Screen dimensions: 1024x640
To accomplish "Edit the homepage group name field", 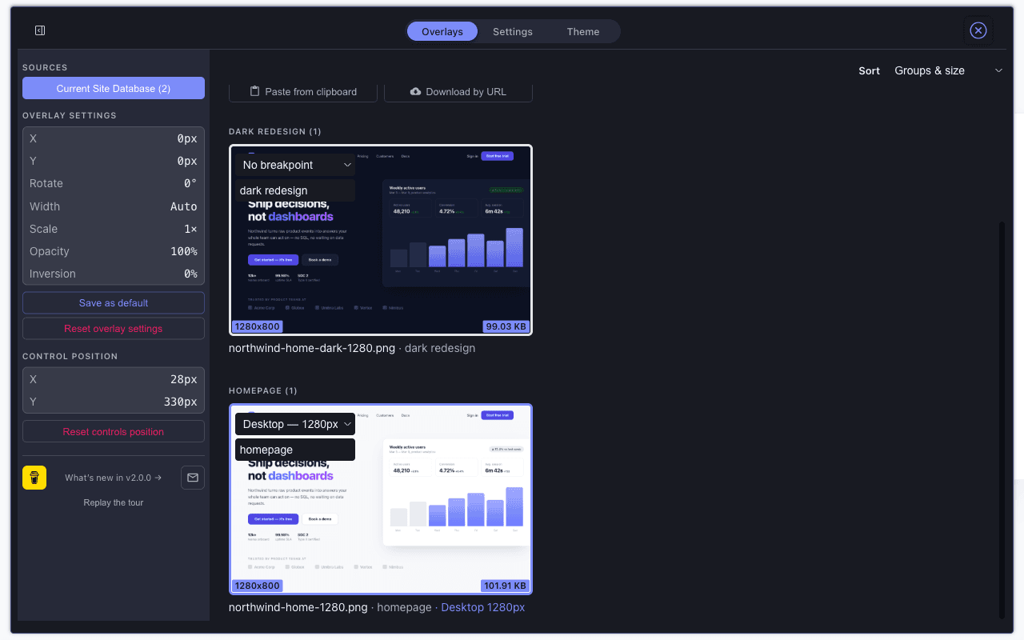I will click(x=295, y=450).
